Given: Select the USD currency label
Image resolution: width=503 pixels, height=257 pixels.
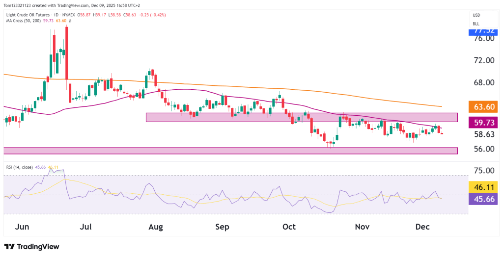Looking at the screenshot, I should pyautogui.click(x=476, y=15).
